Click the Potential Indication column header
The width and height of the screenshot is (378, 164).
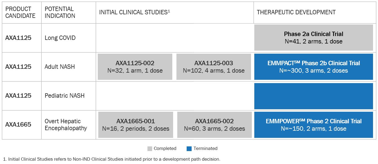60,12
